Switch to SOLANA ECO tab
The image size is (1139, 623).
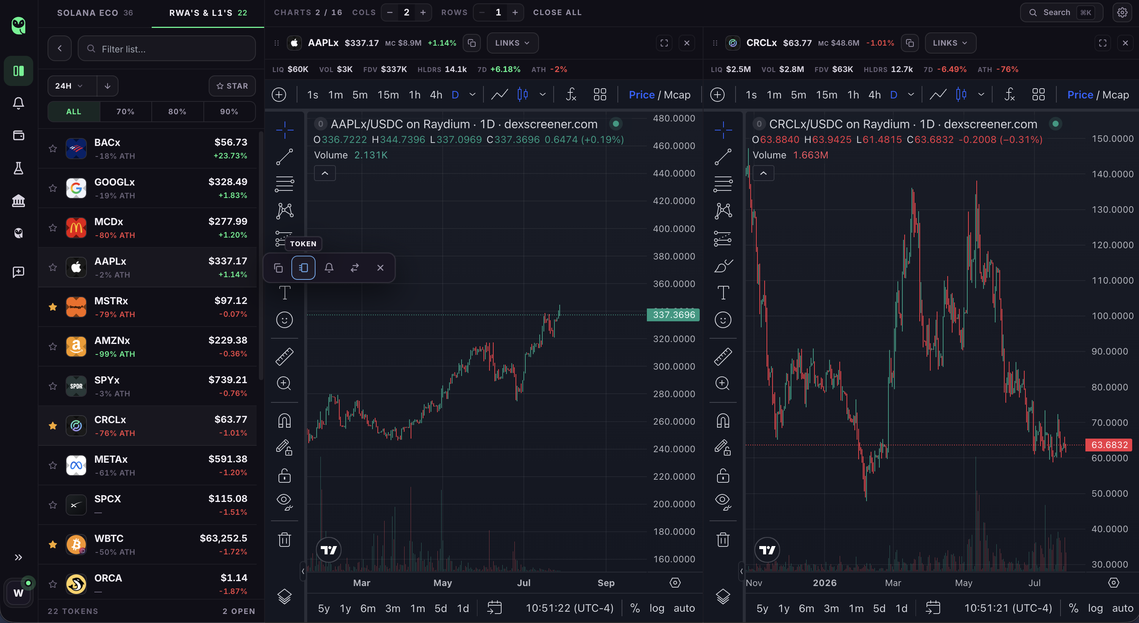point(95,13)
